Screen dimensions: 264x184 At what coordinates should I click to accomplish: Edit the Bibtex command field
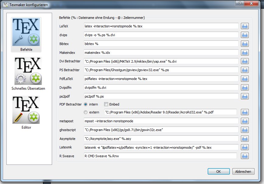coord(161,44)
